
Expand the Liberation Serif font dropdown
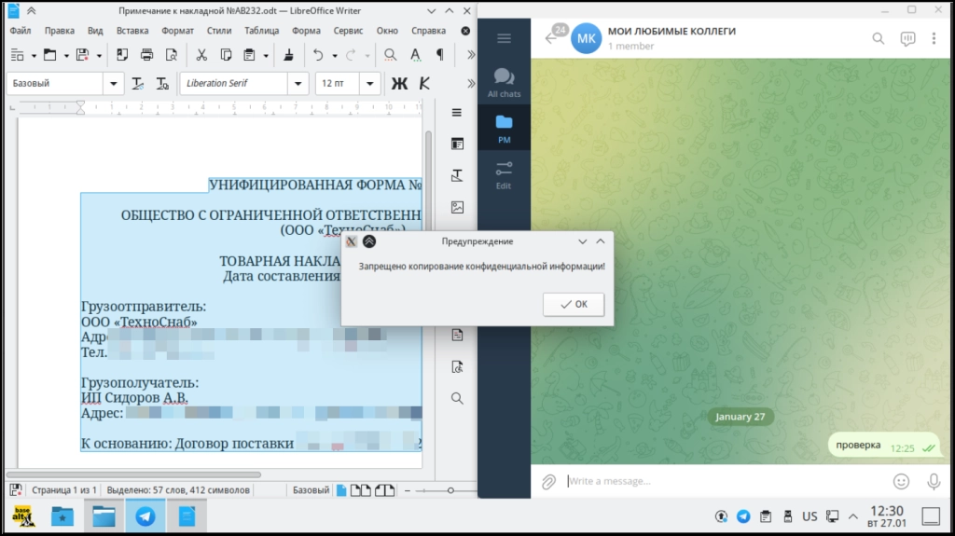[298, 83]
